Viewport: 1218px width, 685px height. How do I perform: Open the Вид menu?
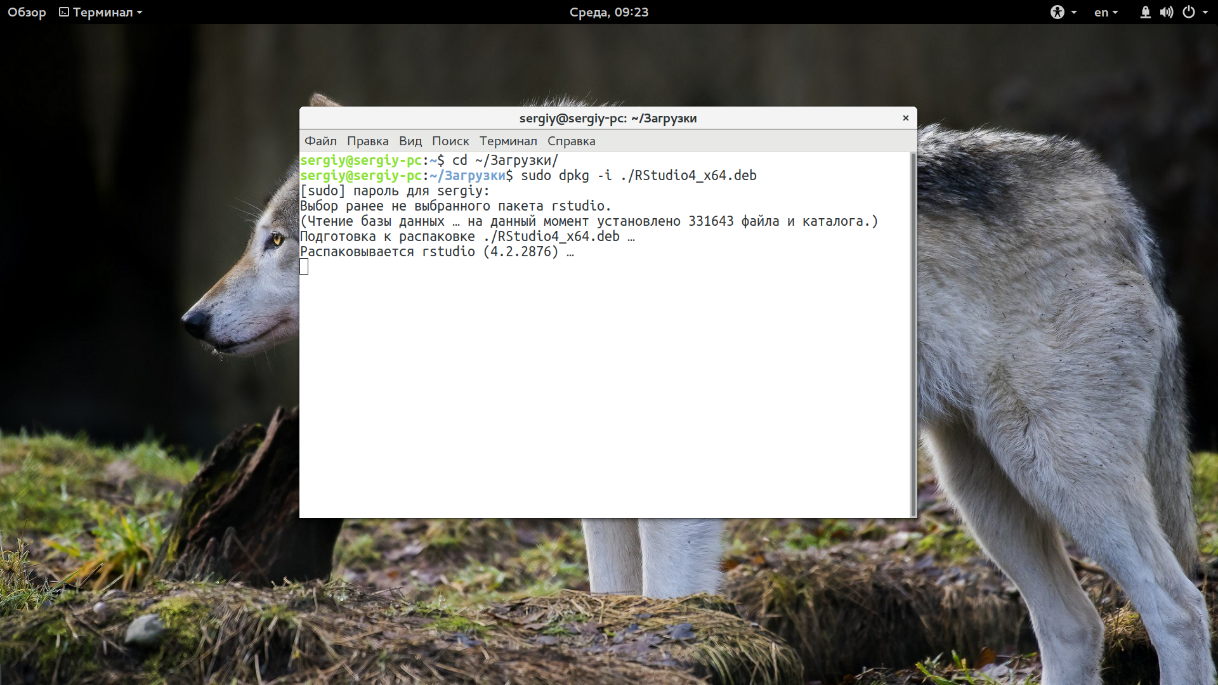tap(410, 141)
